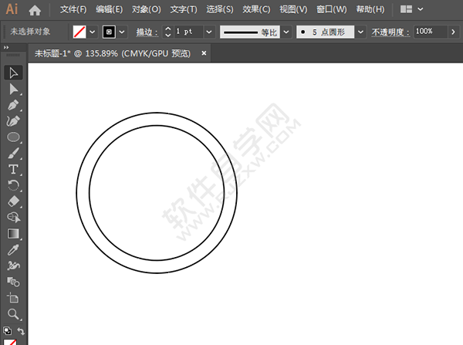Click the 5 点圆形 brush selector
This screenshot has height=345, width=463.
click(326, 32)
